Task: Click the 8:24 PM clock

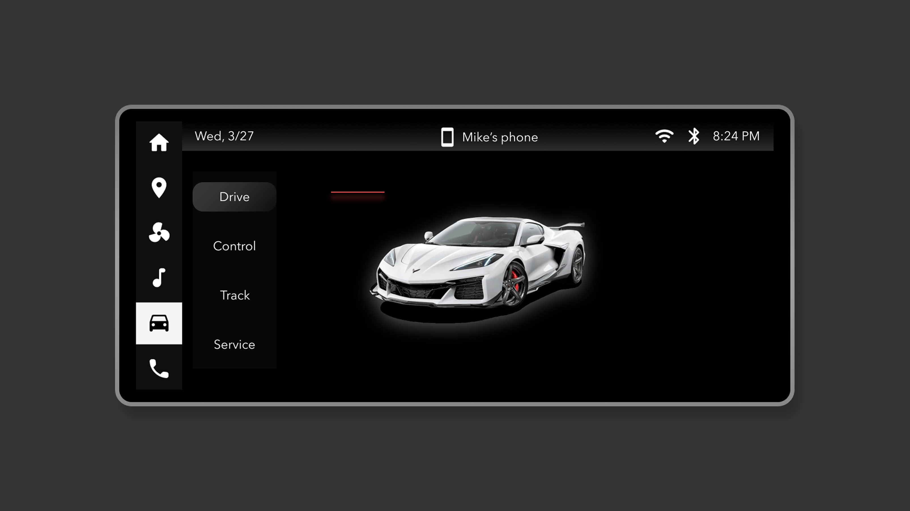Action: click(x=736, y=136)
